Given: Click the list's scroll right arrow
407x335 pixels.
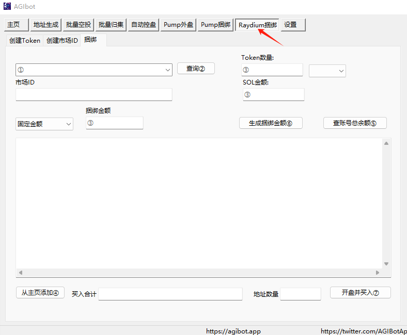Looking at the screenshot, I should [378, 273].
